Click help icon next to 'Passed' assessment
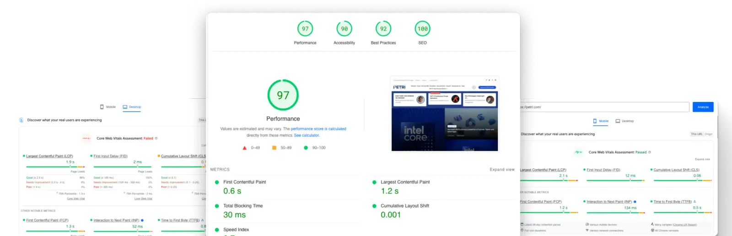732x236 pixels. (650, 152)
